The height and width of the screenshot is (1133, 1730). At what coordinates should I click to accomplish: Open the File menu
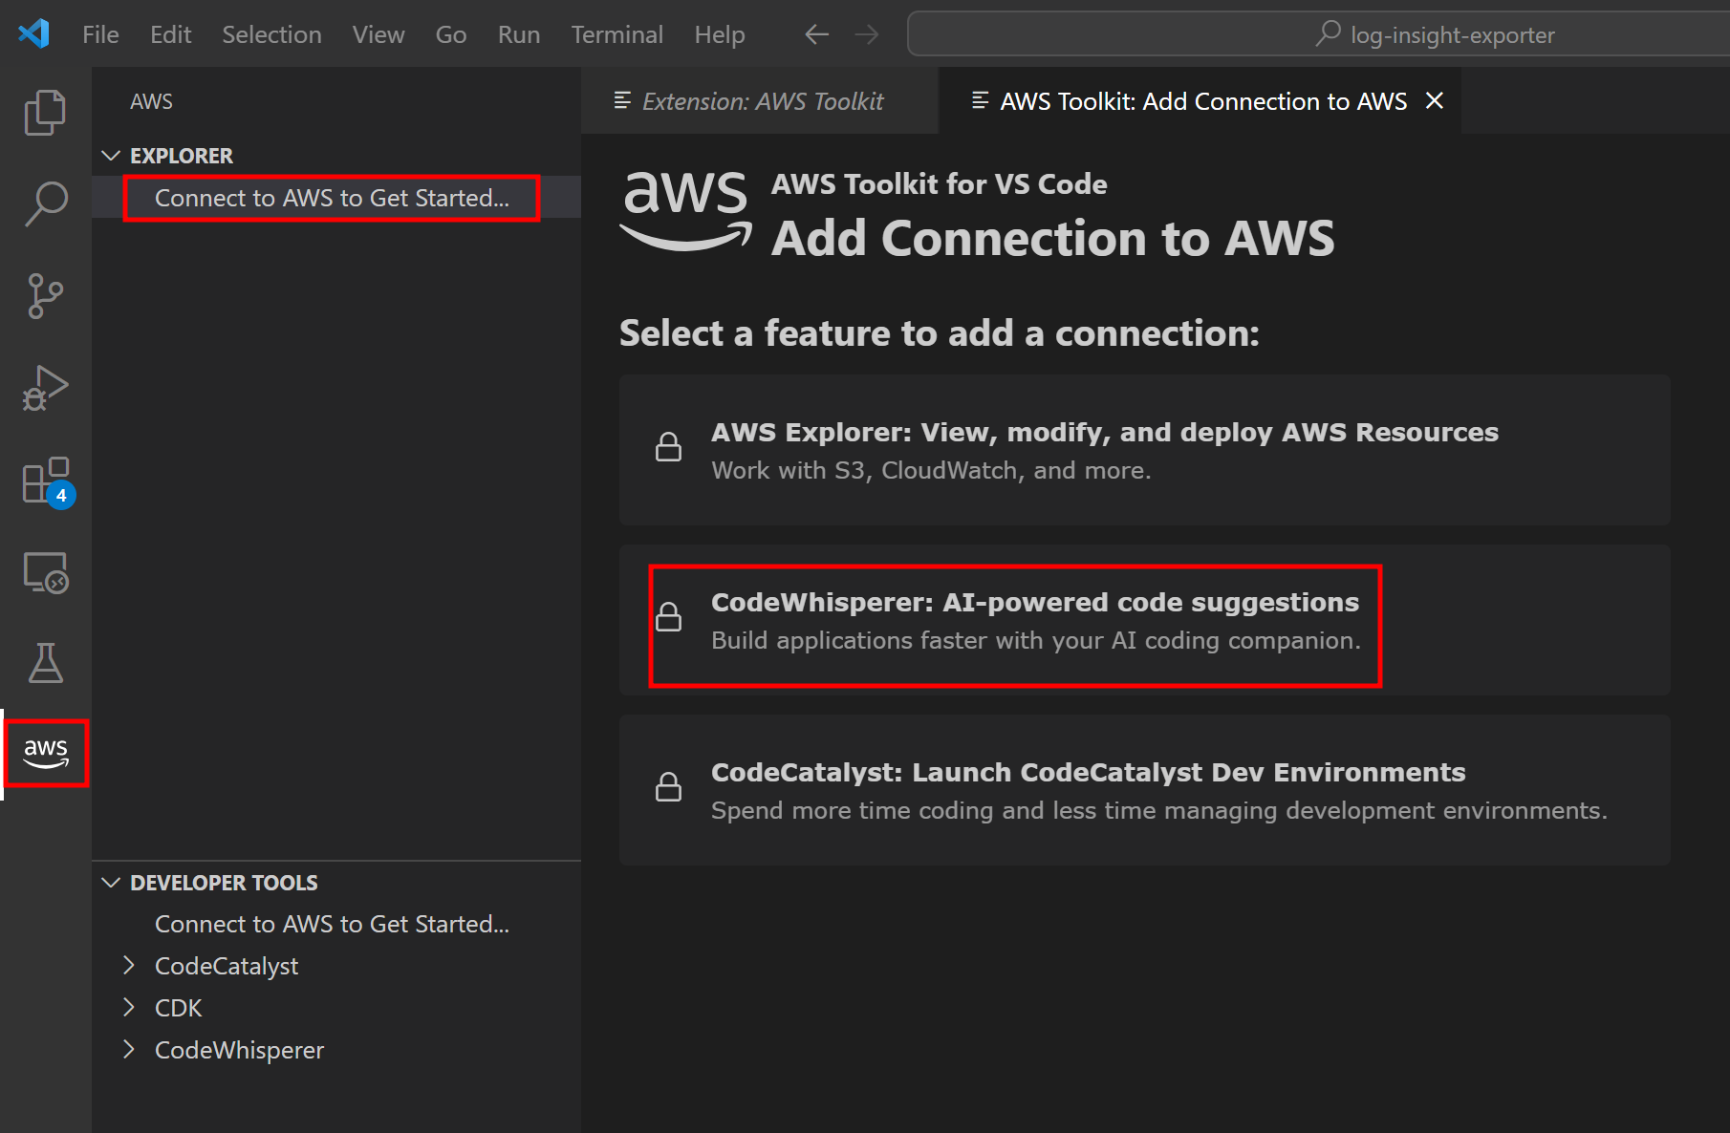(x=100, y=35)
